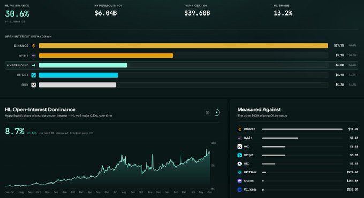
Task: Click the BITGET label in the breakdown list
Action: click(22, 75)
